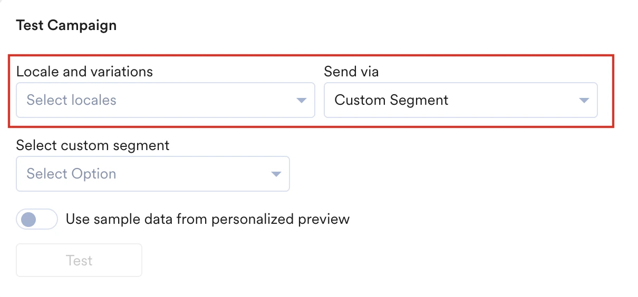Image resolution: width=638 pixels, height=297 pixels.
Task: Click the 'Select locales' placeholder text
Action: (71, 100)
